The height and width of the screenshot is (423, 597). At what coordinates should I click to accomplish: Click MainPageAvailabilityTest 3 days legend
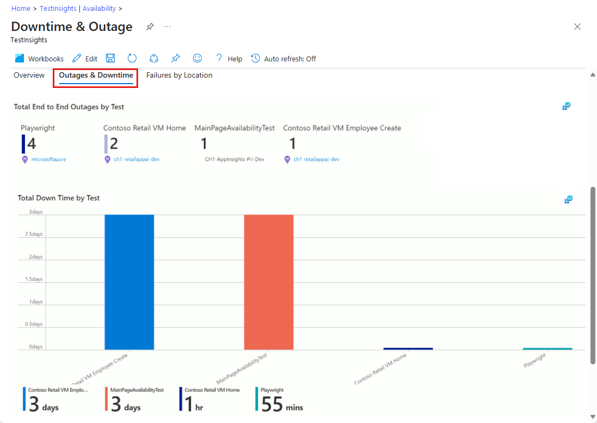(x=134, y=400)
